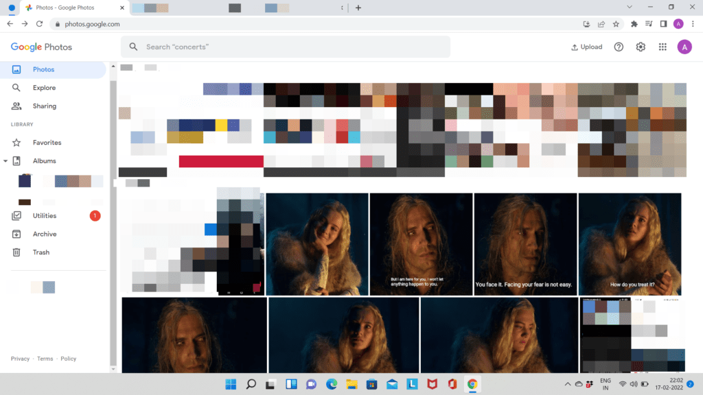Open the Trash section
This screenshot has height=395, width=703.
[41, 252]
